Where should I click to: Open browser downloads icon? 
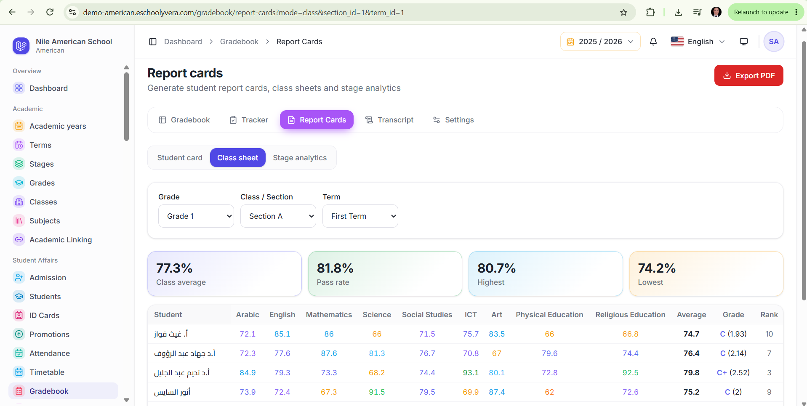click(678, 12)
